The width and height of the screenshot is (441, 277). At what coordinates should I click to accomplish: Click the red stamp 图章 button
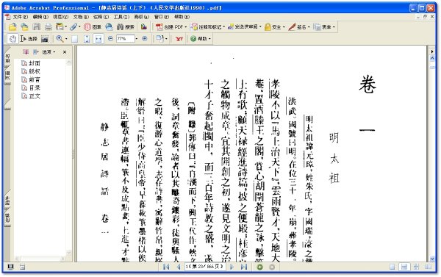pos(93,27)
